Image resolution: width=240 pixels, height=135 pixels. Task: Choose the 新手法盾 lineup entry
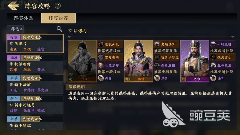pyautogui.click(x=35, y=84)
